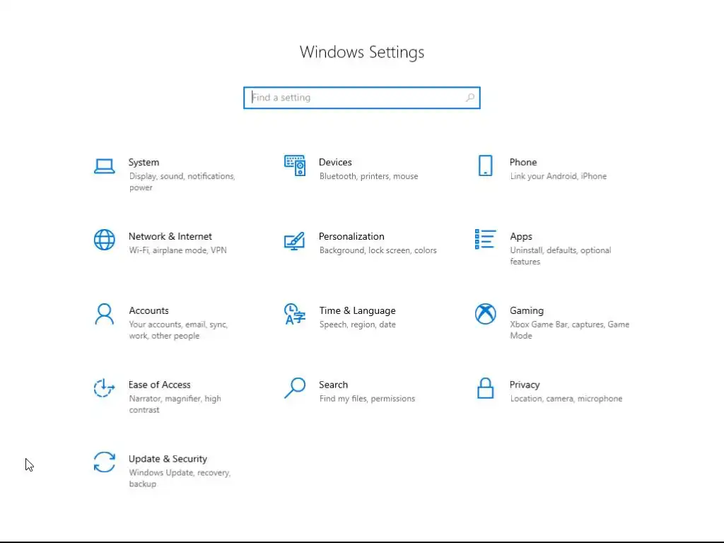This screenshot has width=724, height=543.
Task: Click the System laptop icon
Action: click(x=105, y=166)
